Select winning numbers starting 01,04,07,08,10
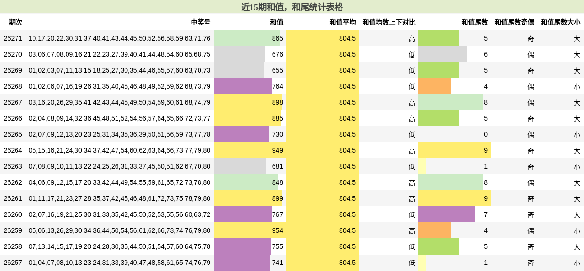Viewport: 584px width, 271px height. [x=119, y=263]
